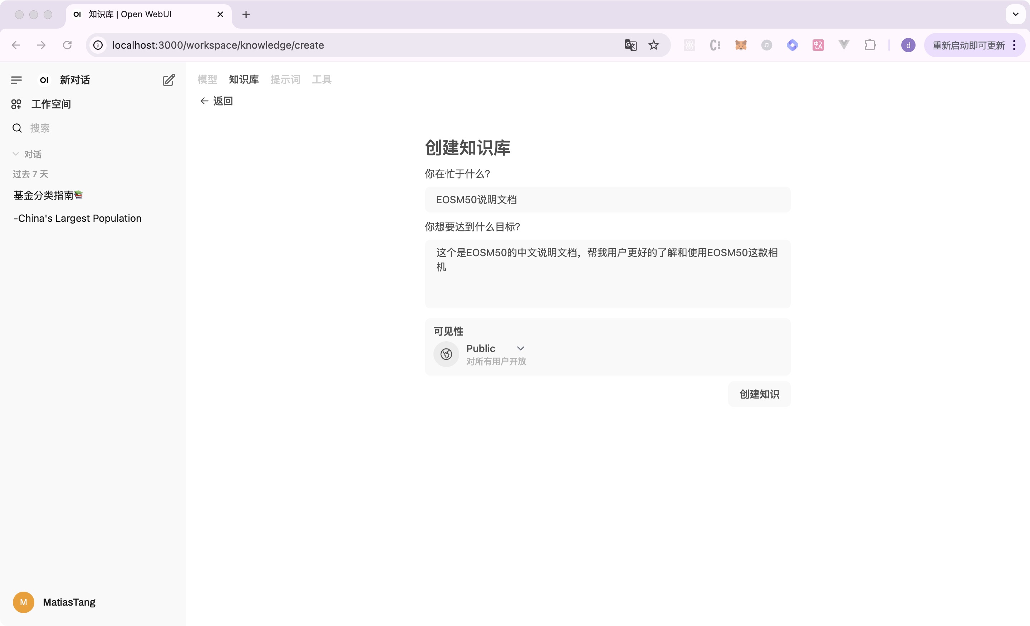This screenshot has height=626, width=1030.
Task: Open 工作空间 in the sidebar
Action: point(51,104)
